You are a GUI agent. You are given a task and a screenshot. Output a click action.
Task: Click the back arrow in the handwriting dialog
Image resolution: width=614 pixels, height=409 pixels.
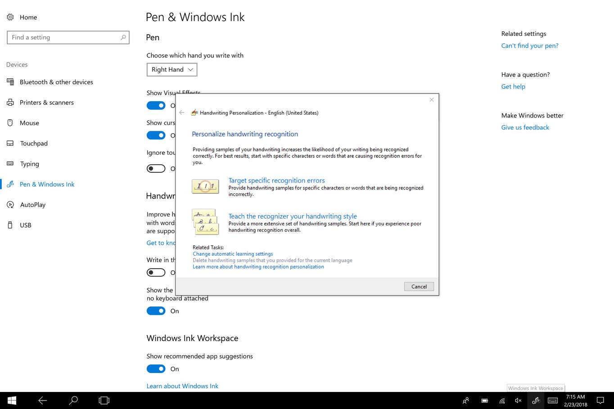[182, 112]
